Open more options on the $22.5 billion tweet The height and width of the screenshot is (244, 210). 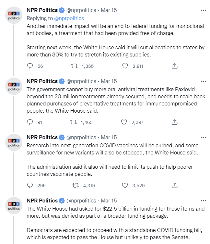point(204,201)
